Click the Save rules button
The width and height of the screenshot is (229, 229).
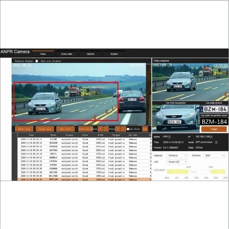pyautogui.click(x=65, y=129)
